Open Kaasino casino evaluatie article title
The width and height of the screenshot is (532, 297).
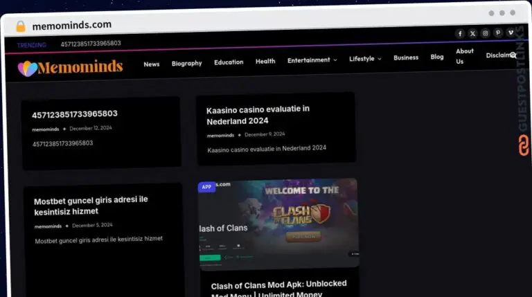tap(258, 115)
